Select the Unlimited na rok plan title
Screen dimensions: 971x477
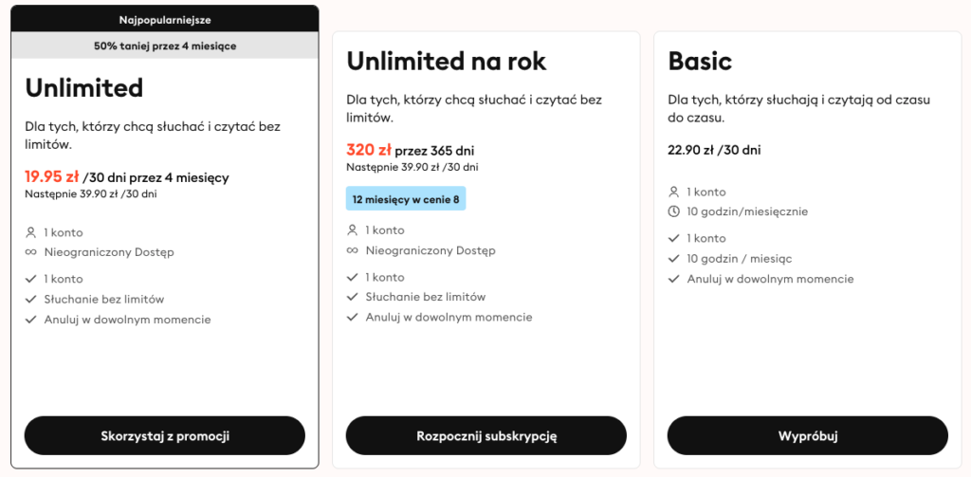click(x=447, y=61)
